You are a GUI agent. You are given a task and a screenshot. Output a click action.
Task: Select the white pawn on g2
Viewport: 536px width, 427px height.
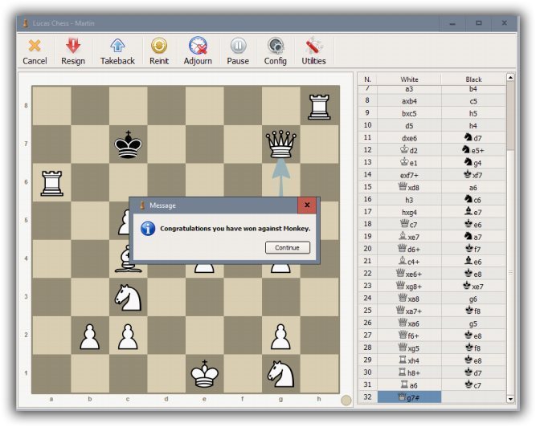(x=281, y=336)
